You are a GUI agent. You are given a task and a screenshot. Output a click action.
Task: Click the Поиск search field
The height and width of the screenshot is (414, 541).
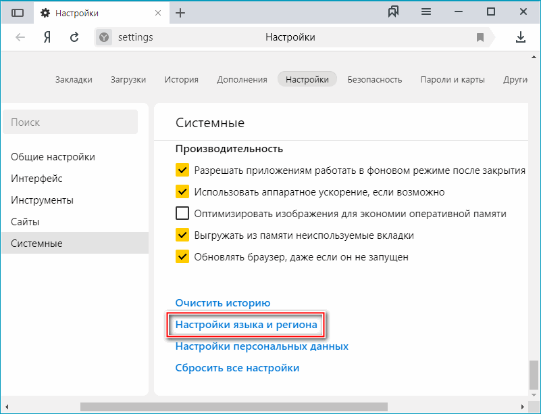click(x=70, y=121)
